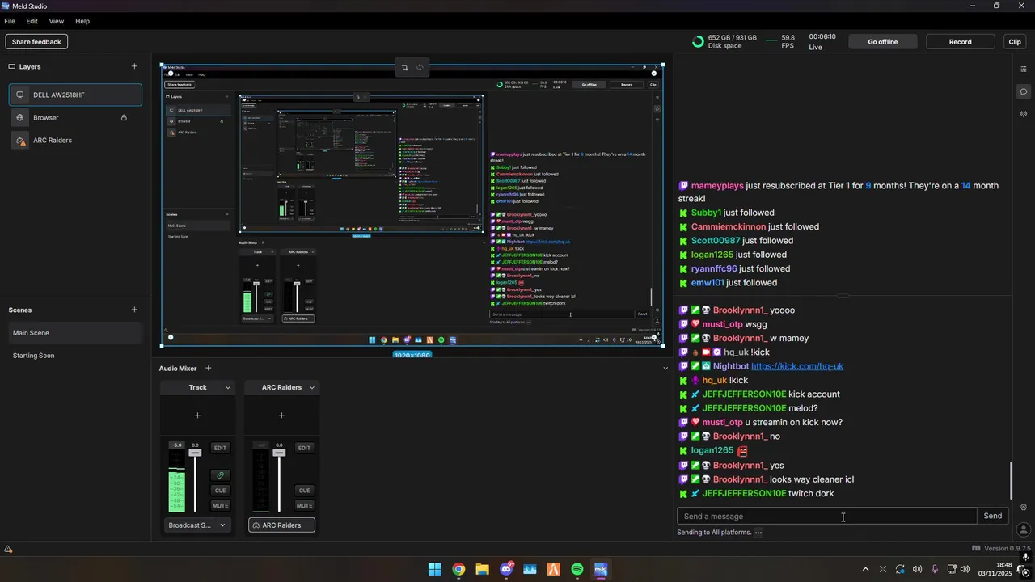Open the Windows Start menu
The image size is (1035, 582).
click(x=434, y=569)
